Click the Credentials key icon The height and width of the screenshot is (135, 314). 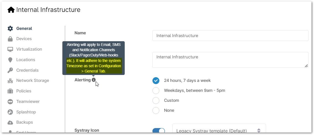pyautogui.click(x=10, y=70)
